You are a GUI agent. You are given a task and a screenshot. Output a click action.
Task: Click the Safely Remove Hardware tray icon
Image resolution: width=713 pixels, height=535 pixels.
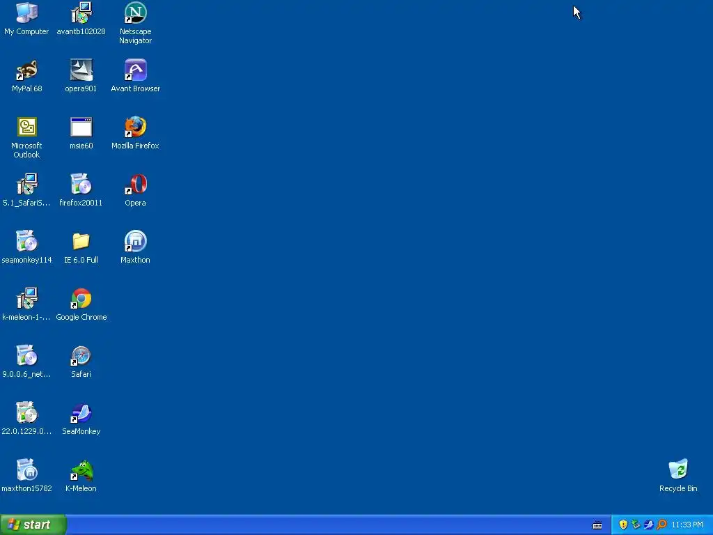point(636,525)
